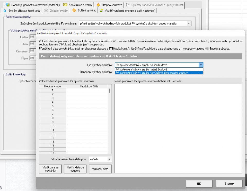Open the Chladící systém tab
Viewport: 247px width, 191px height.
point(56,11)
